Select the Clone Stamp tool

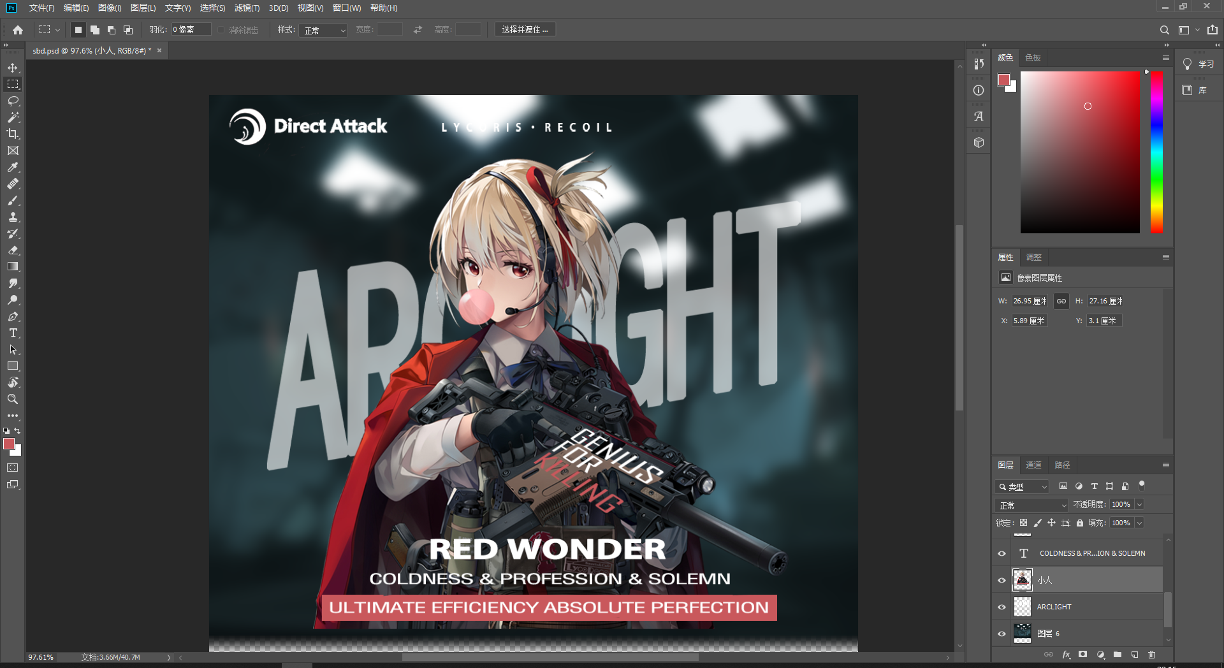coord(13,217)
